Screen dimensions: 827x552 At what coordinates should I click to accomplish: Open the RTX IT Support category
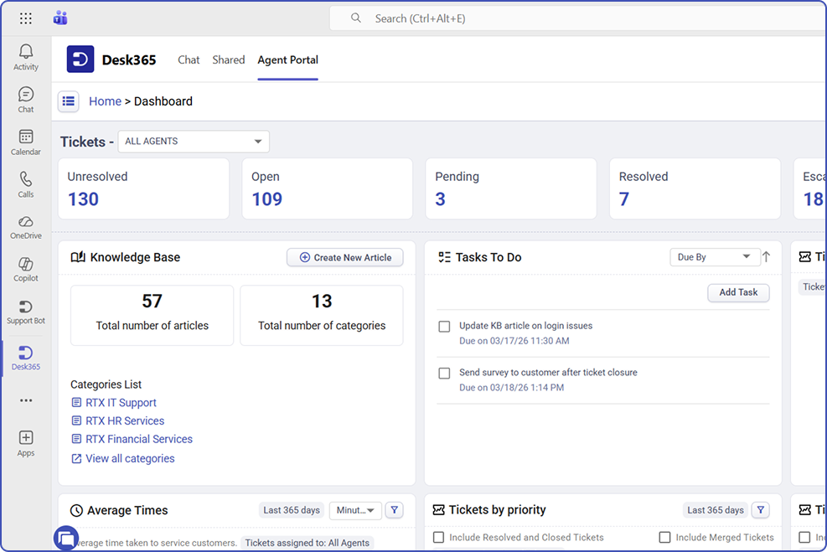click(121, 402)
